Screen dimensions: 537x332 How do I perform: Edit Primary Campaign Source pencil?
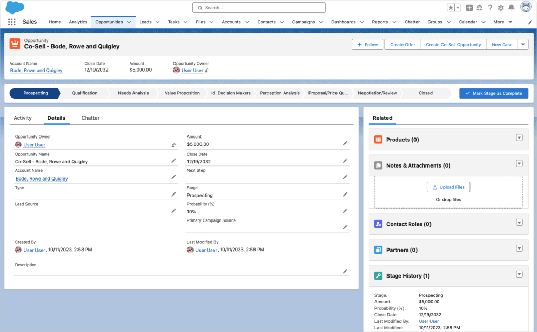345,227
